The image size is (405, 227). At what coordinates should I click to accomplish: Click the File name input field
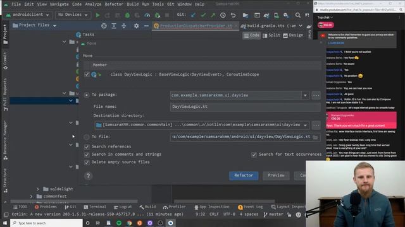pos(245,107)
